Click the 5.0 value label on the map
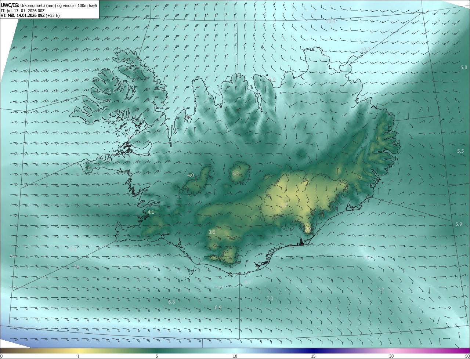This screenshot has height=359, width=470. point(87,168)
